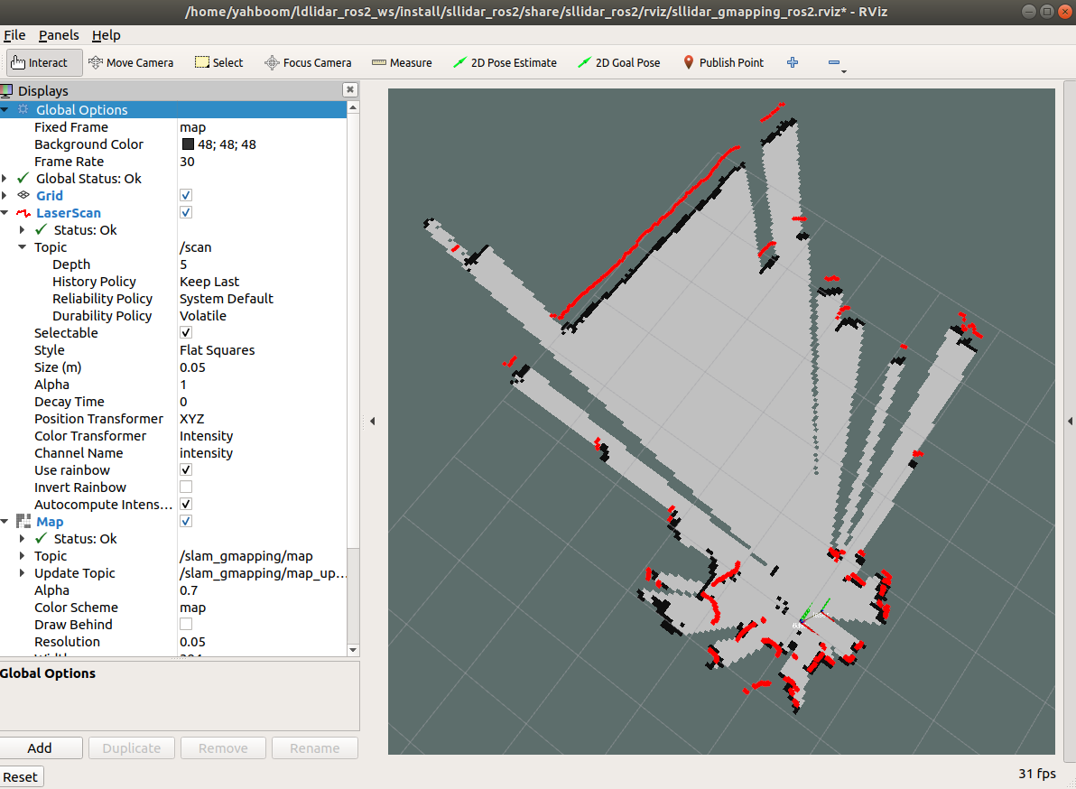Click the Publish Point tool
1076x789 pixels.
(x=723, y=62)
